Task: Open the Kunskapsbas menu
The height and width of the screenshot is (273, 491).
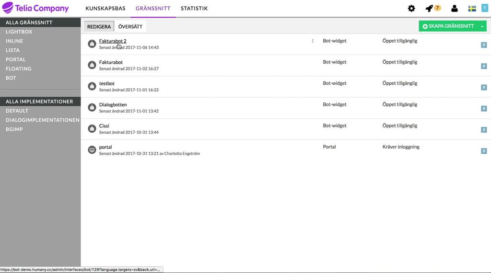Action: [105, 9]
